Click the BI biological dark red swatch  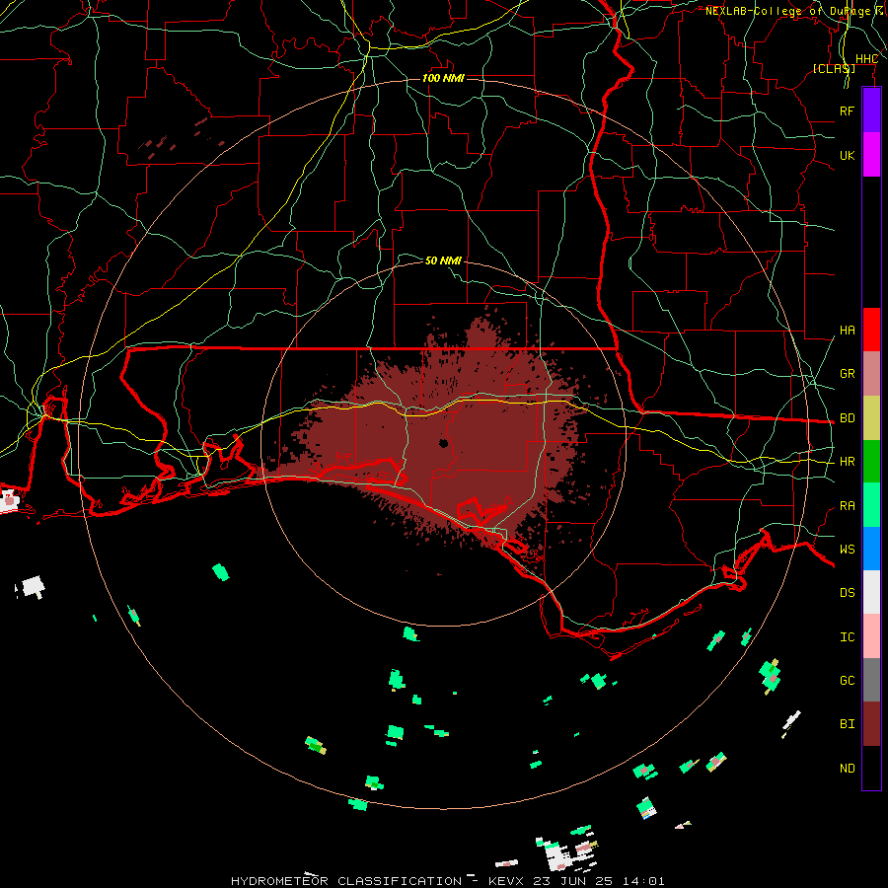point(871,724)
